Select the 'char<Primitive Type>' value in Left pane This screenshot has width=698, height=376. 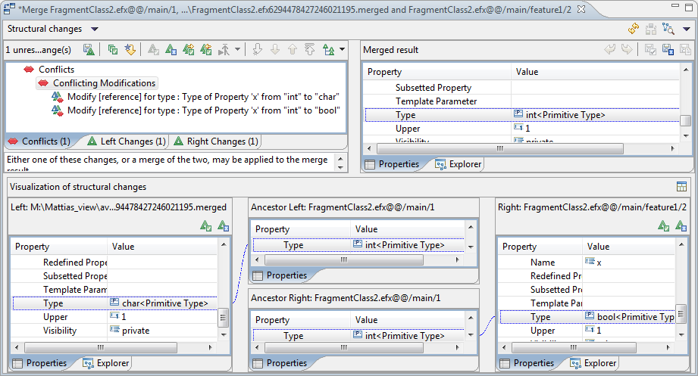click(x=164, y=303)
